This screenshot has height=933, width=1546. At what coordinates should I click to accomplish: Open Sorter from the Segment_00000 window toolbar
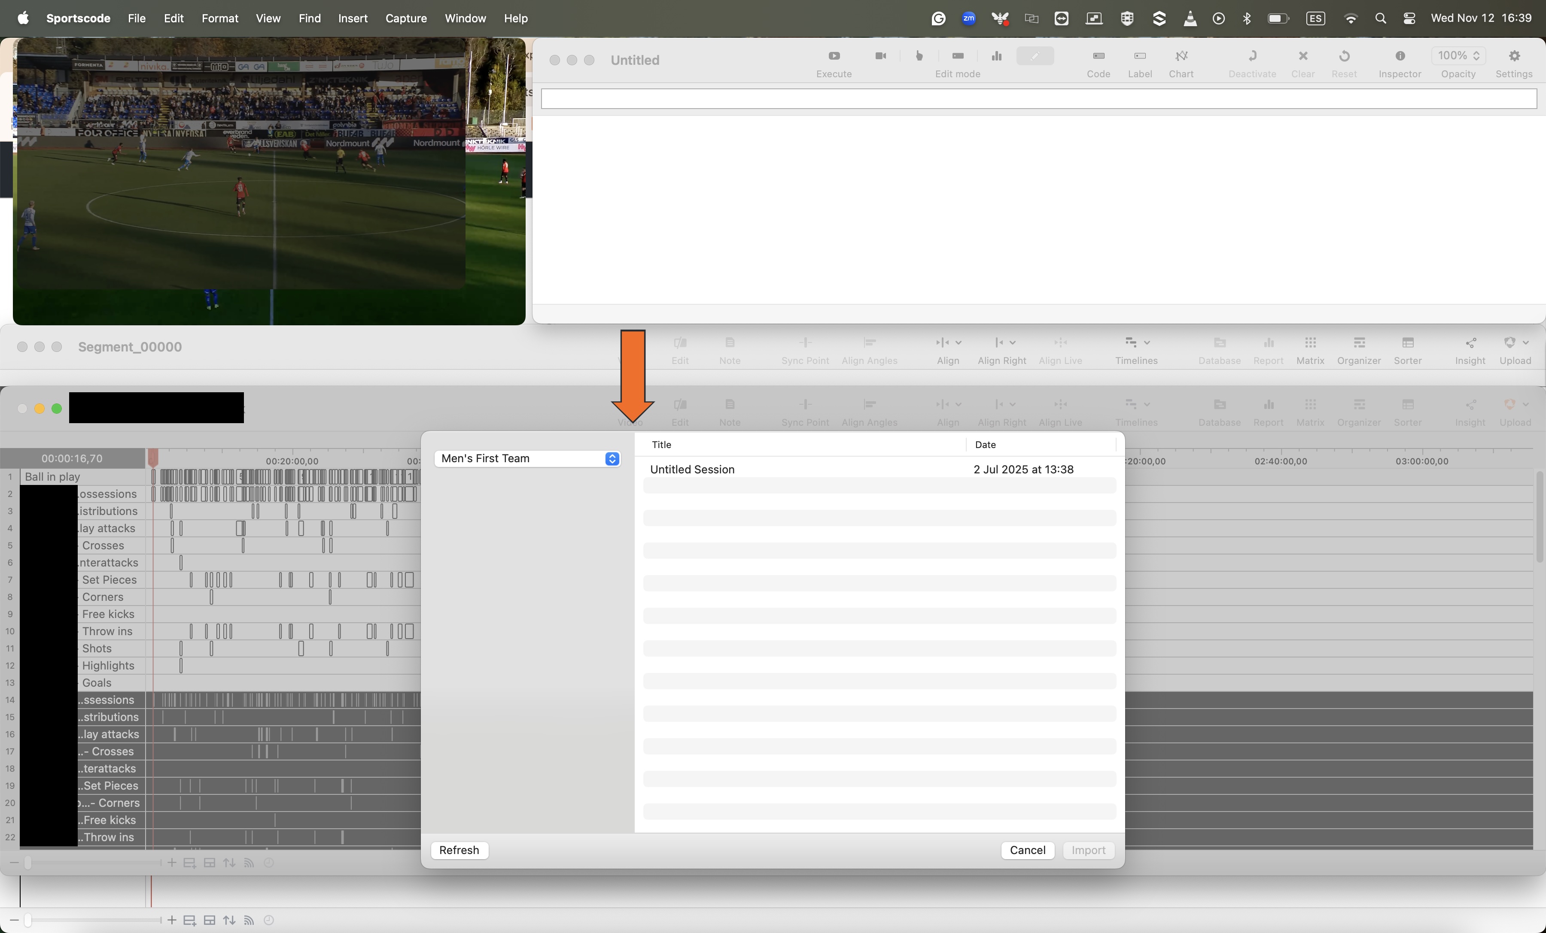pos(1407,350)
